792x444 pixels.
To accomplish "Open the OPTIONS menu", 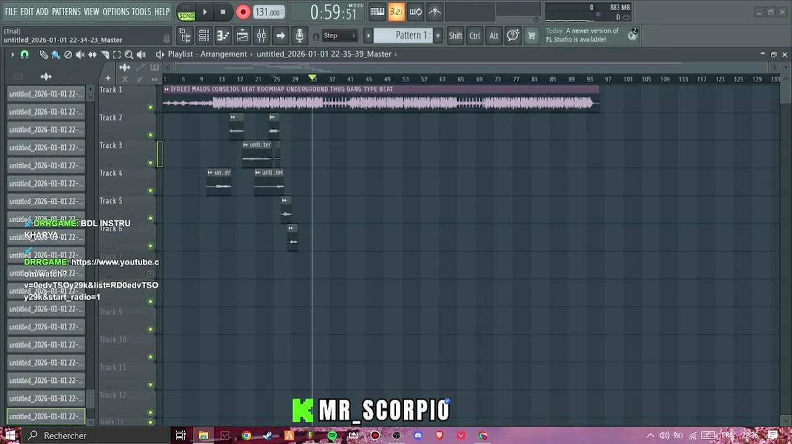I will click(116, 12).
